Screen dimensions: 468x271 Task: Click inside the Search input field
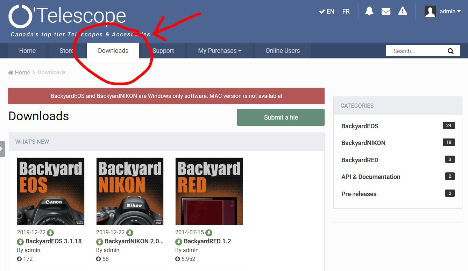416,51
